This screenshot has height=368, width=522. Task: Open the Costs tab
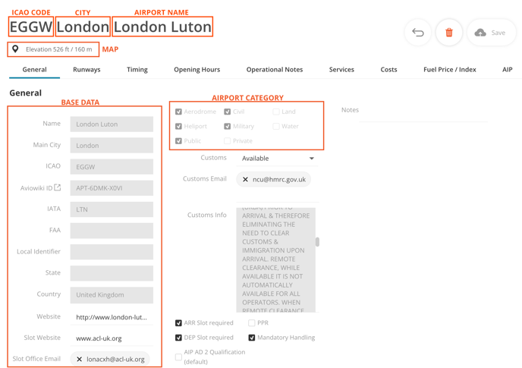click(388, 69)
